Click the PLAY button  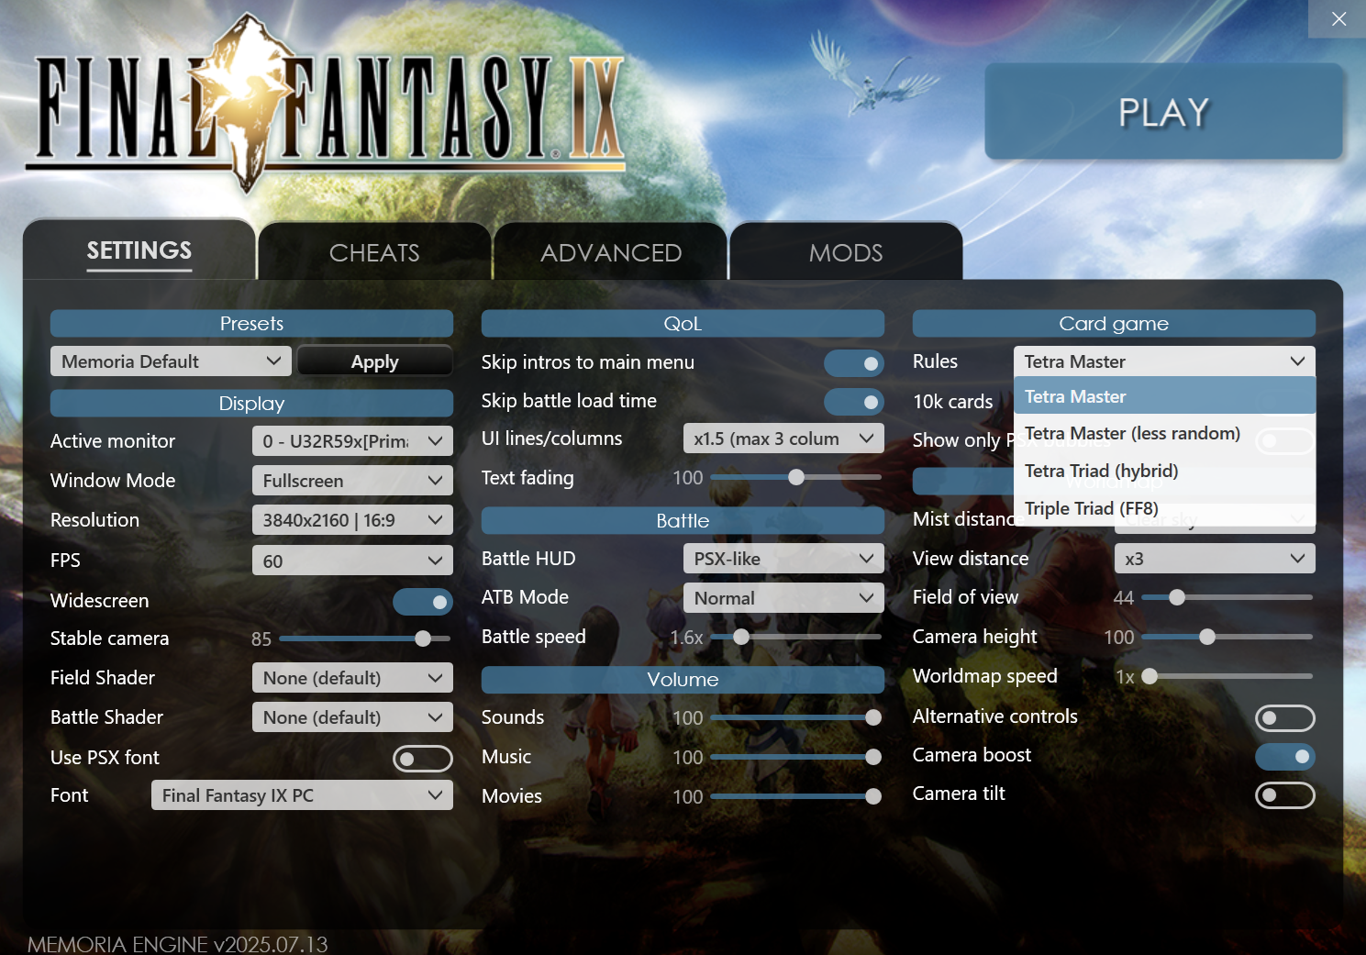click(x=1163, y=111)
